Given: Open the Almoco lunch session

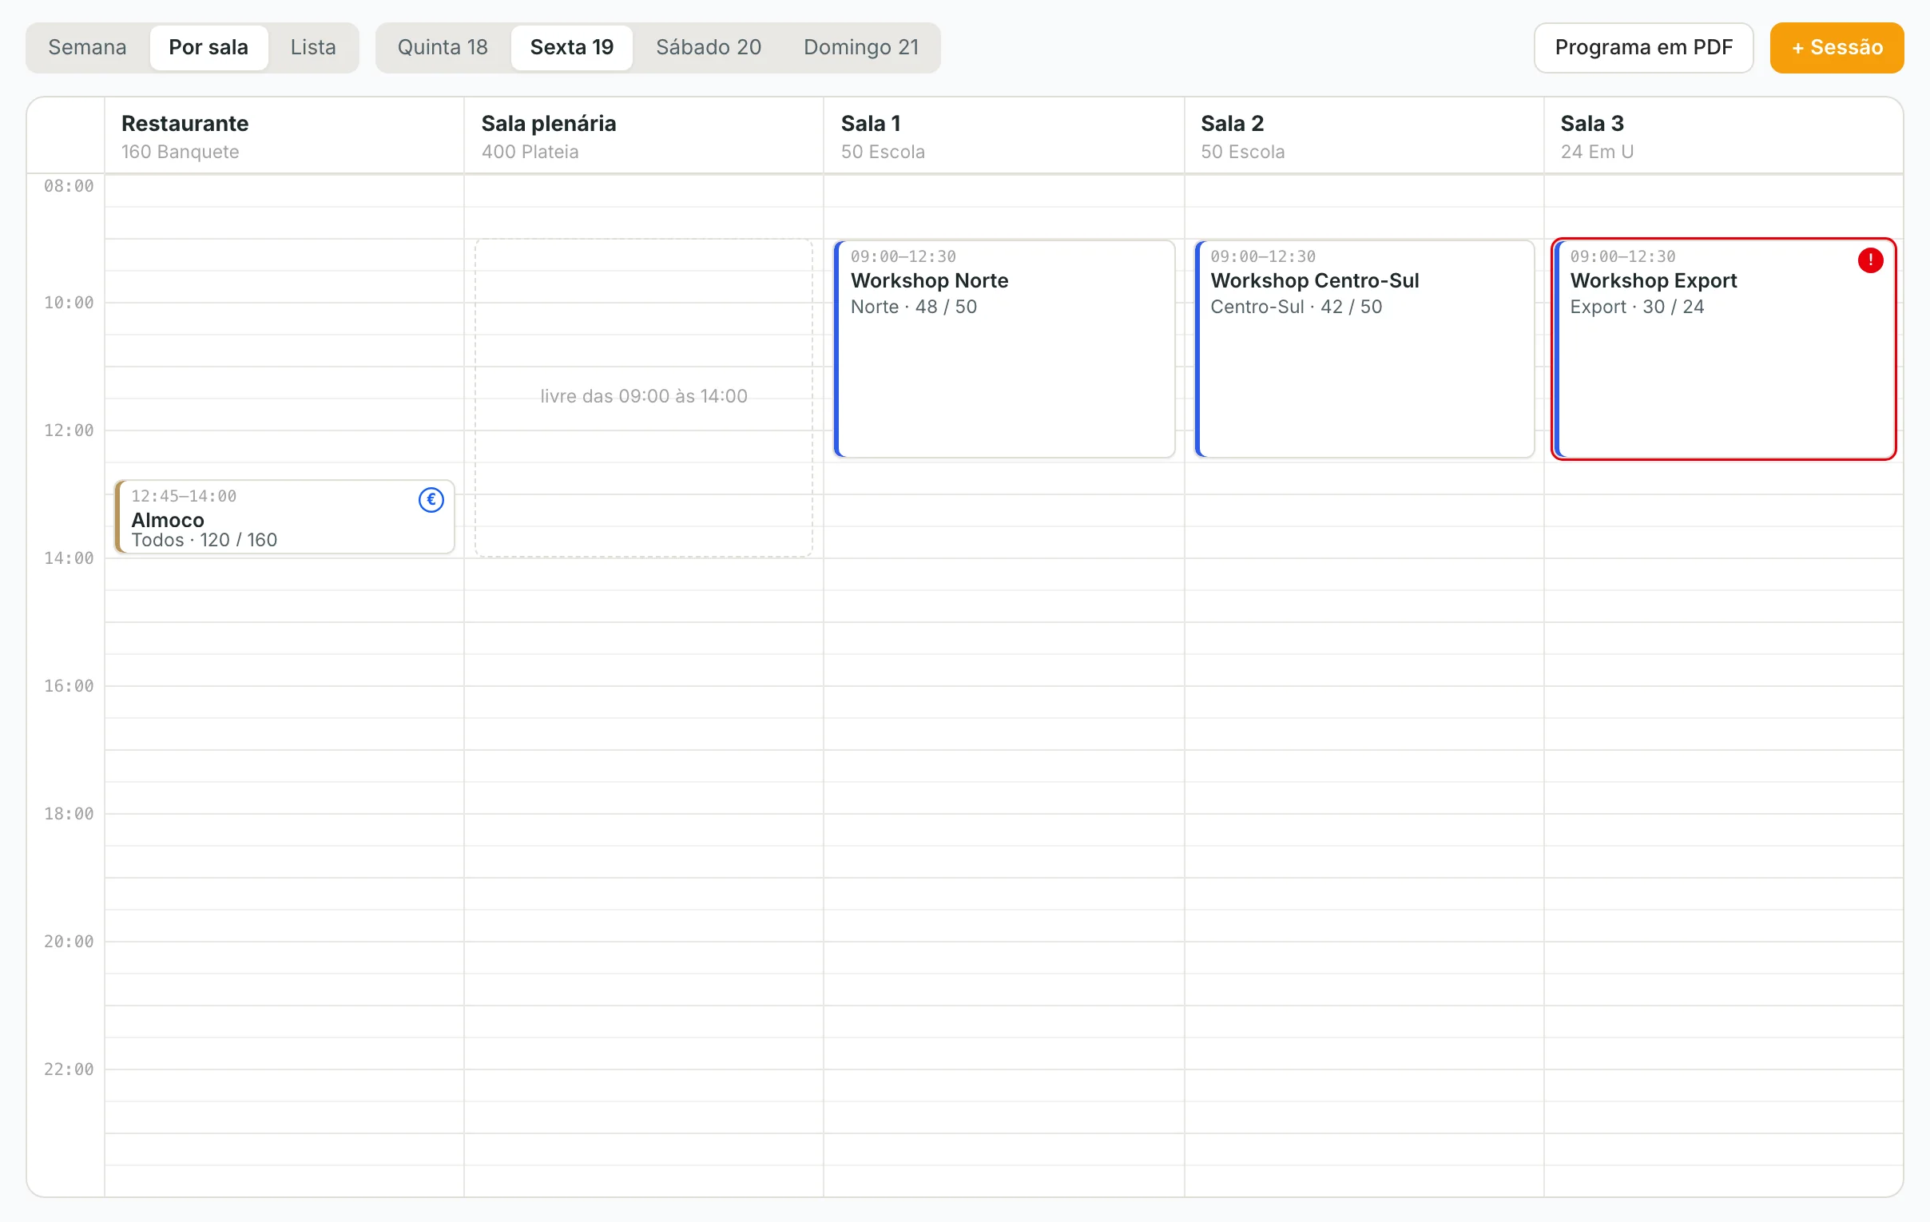Looking at the screenshot, I should tap(284, 517).
